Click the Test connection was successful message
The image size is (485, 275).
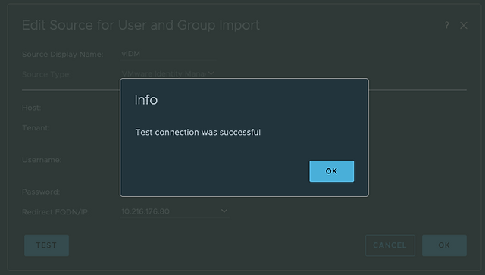coord(198,132)
